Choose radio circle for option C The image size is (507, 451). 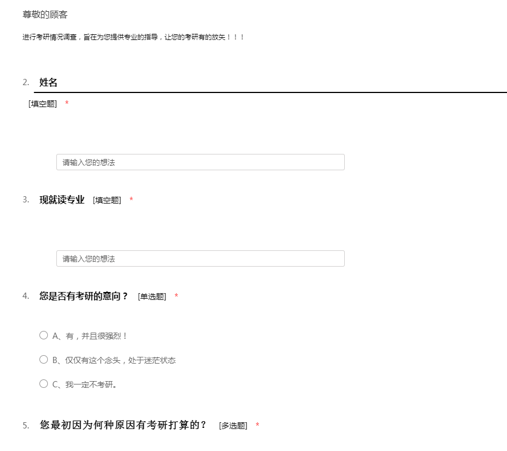[x=44, y=384]
